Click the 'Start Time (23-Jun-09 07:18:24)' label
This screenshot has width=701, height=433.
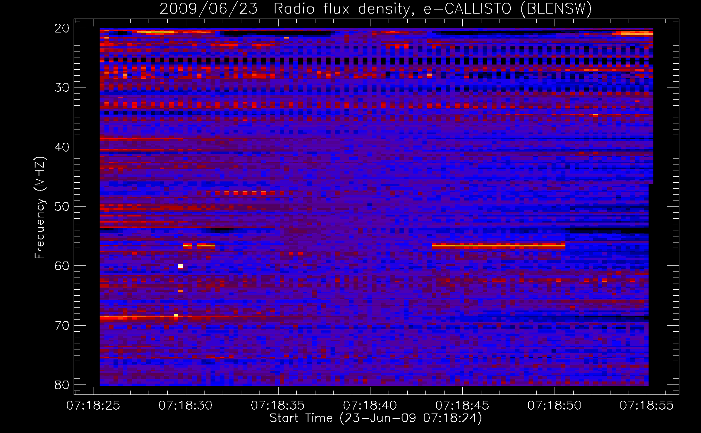pos(376,418)
